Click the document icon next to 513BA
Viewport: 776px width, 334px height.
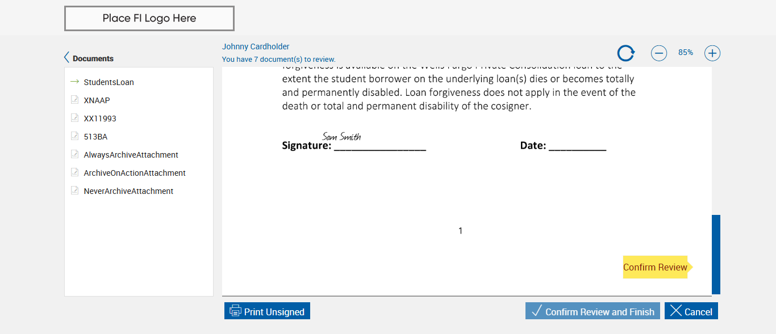(x=74, y=136)
